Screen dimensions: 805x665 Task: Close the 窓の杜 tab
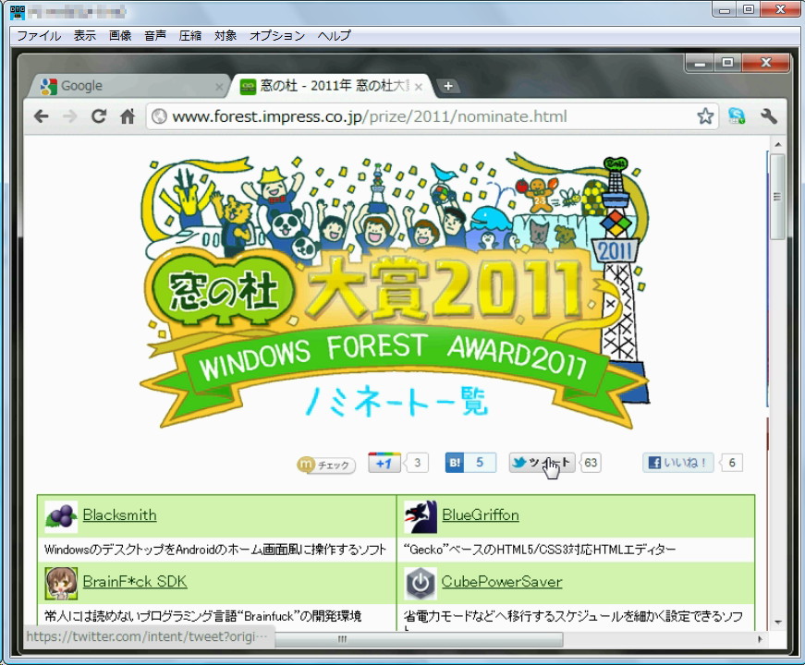[419, 87]
